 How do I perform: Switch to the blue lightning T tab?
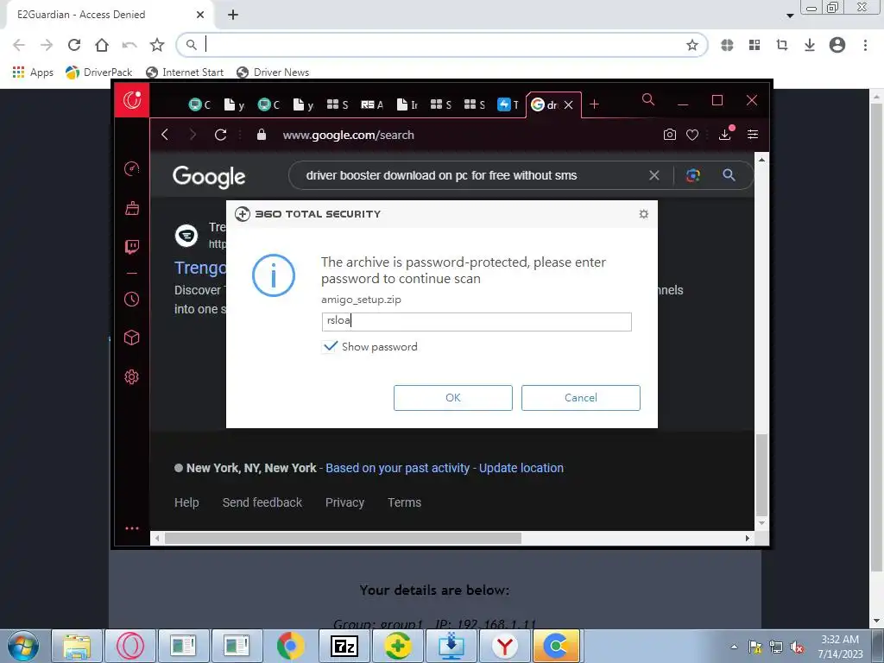point(508,104)
